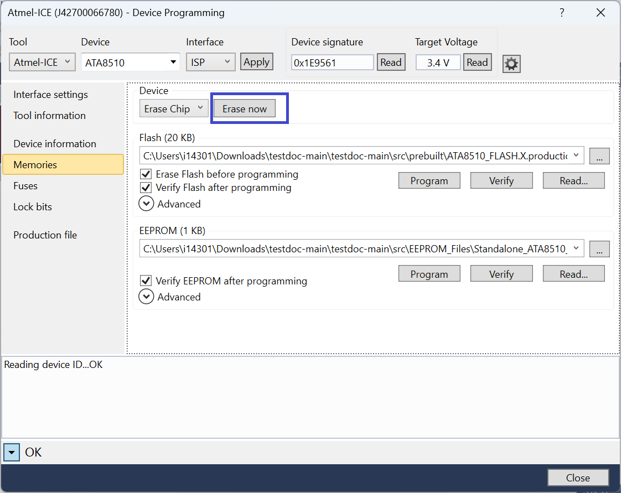627x493 pixels.
Task: Verify the Flash memory
Action: pos(501,181)
